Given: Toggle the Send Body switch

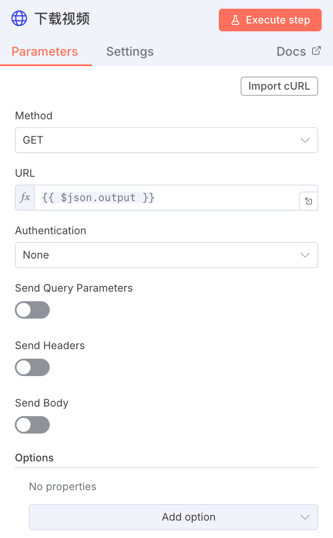Looking at the screenshot, I should 32,425.
